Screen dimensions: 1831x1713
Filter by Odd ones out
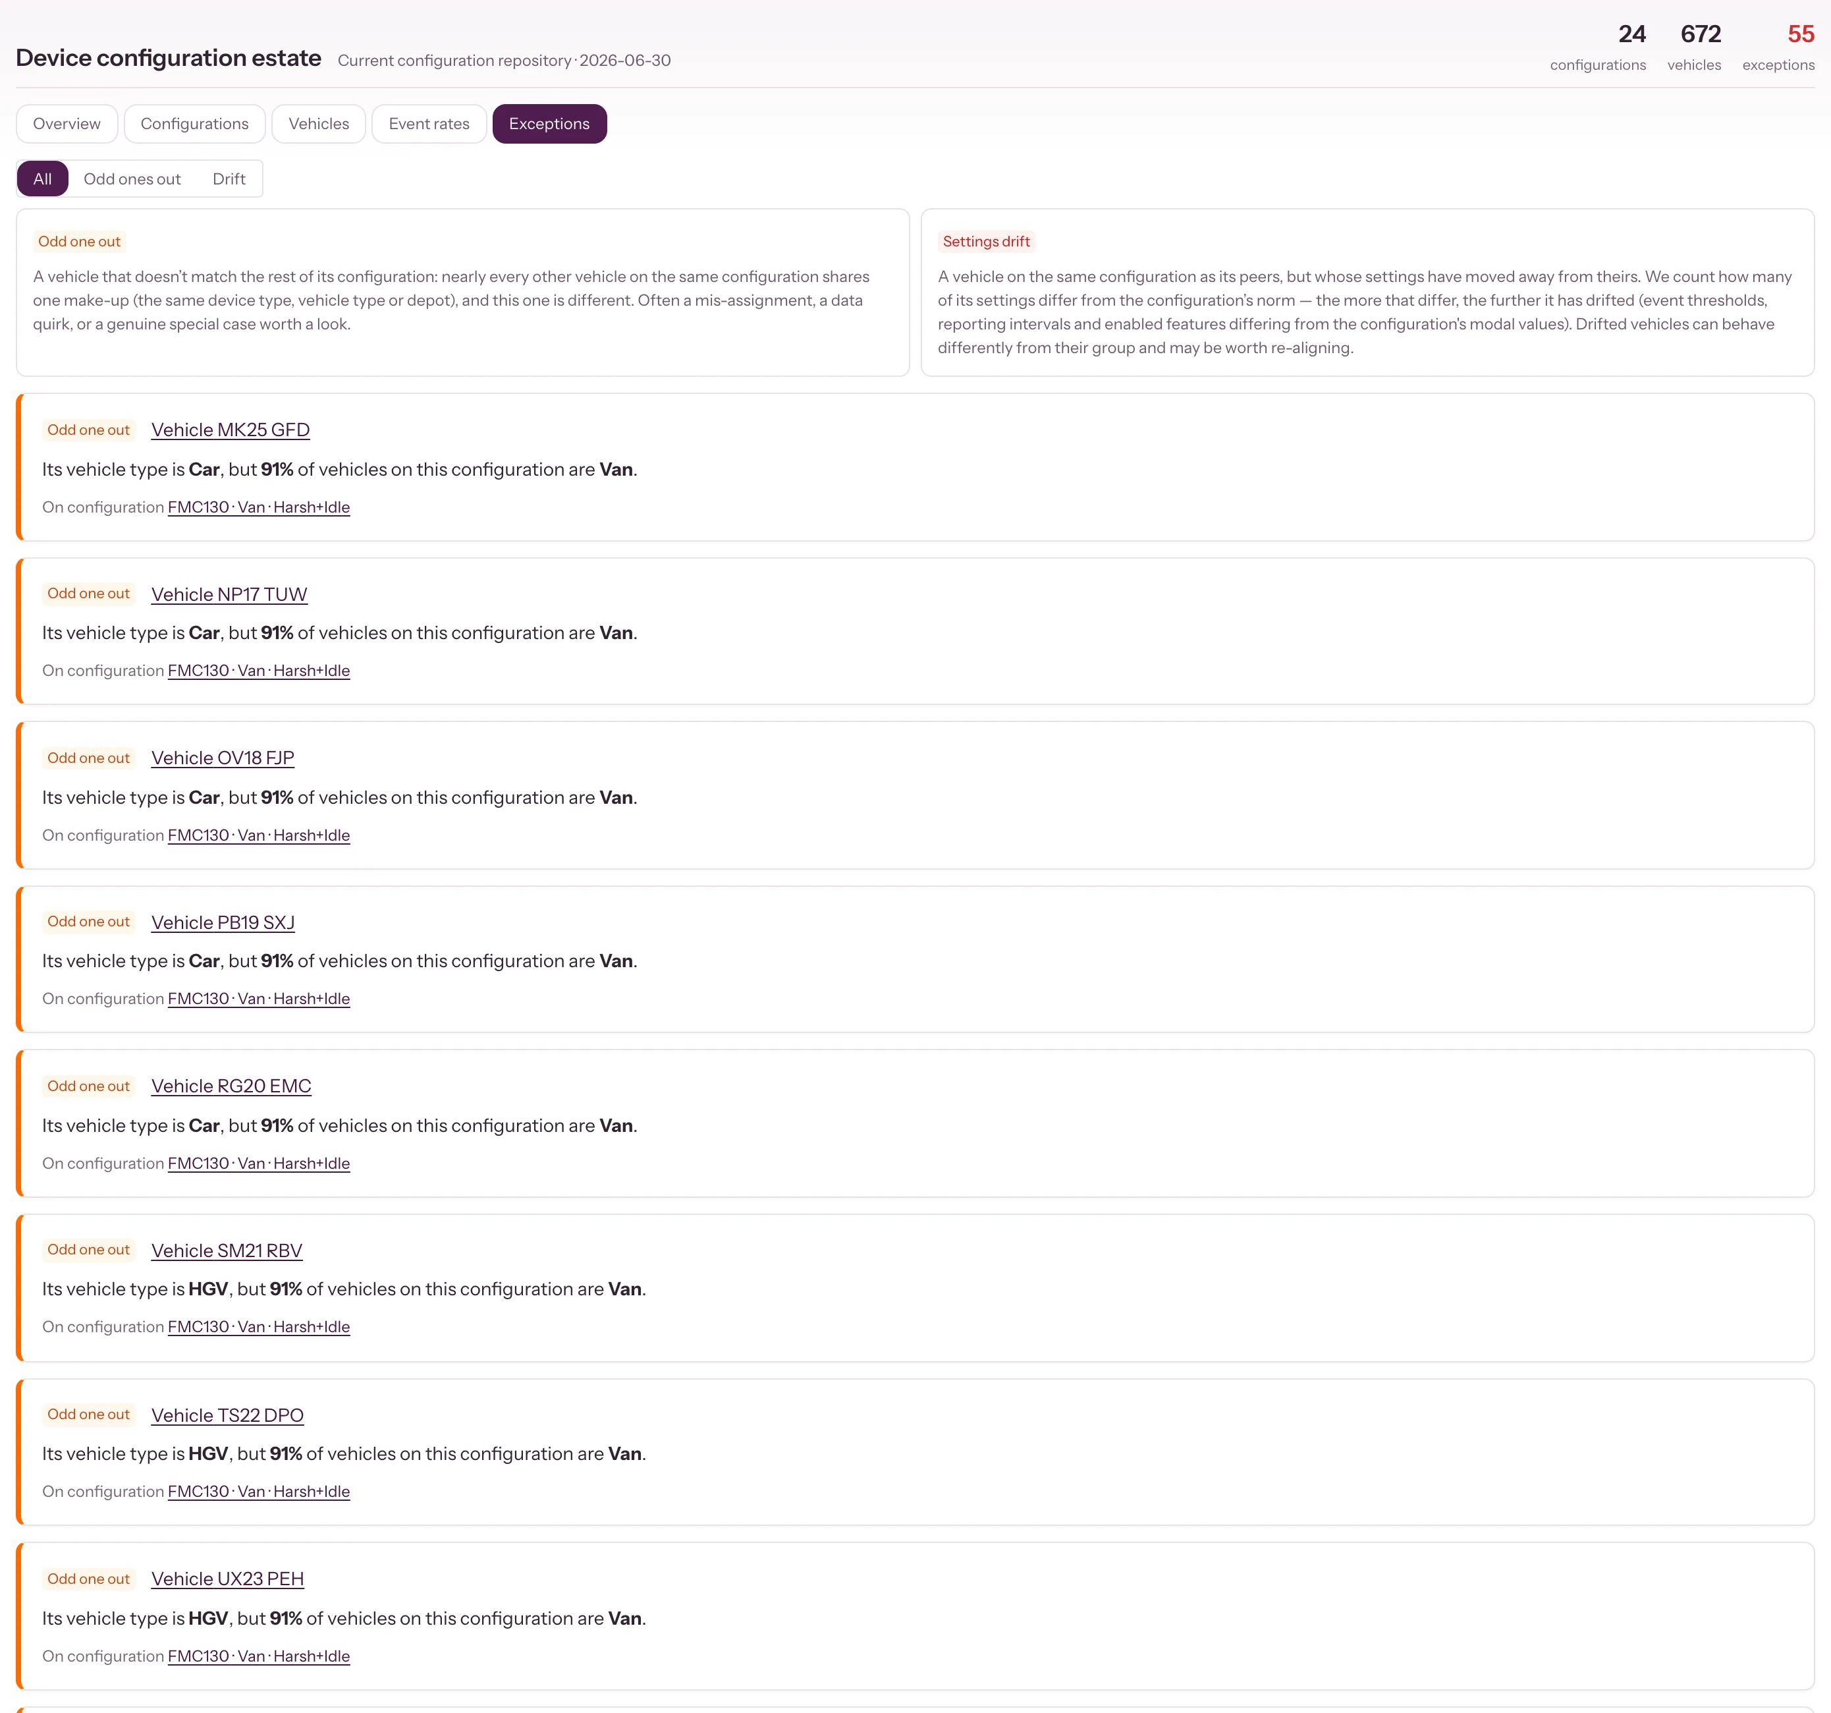(x=132, y=179)
